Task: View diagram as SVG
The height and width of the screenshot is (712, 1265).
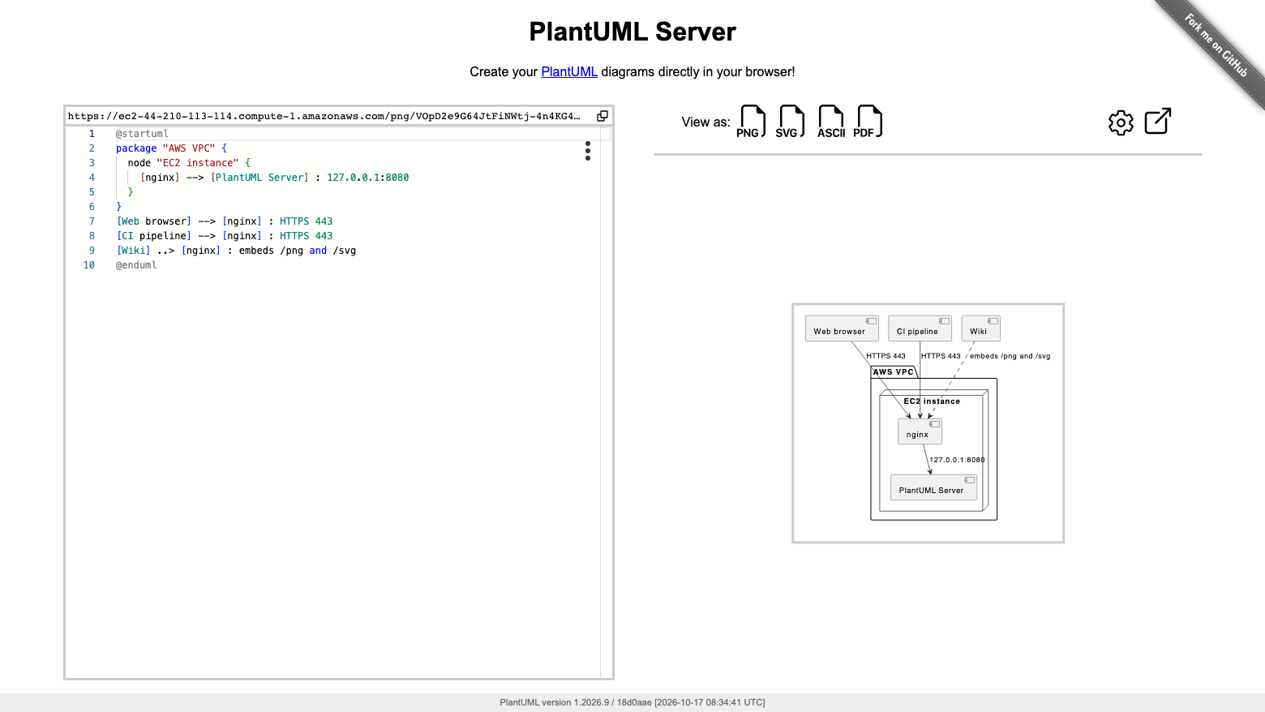Action: (x=791, y=122)
